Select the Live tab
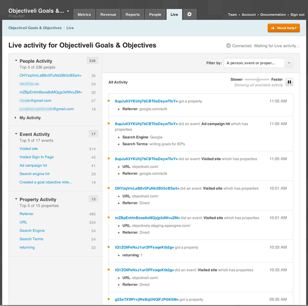 (174, 15)
